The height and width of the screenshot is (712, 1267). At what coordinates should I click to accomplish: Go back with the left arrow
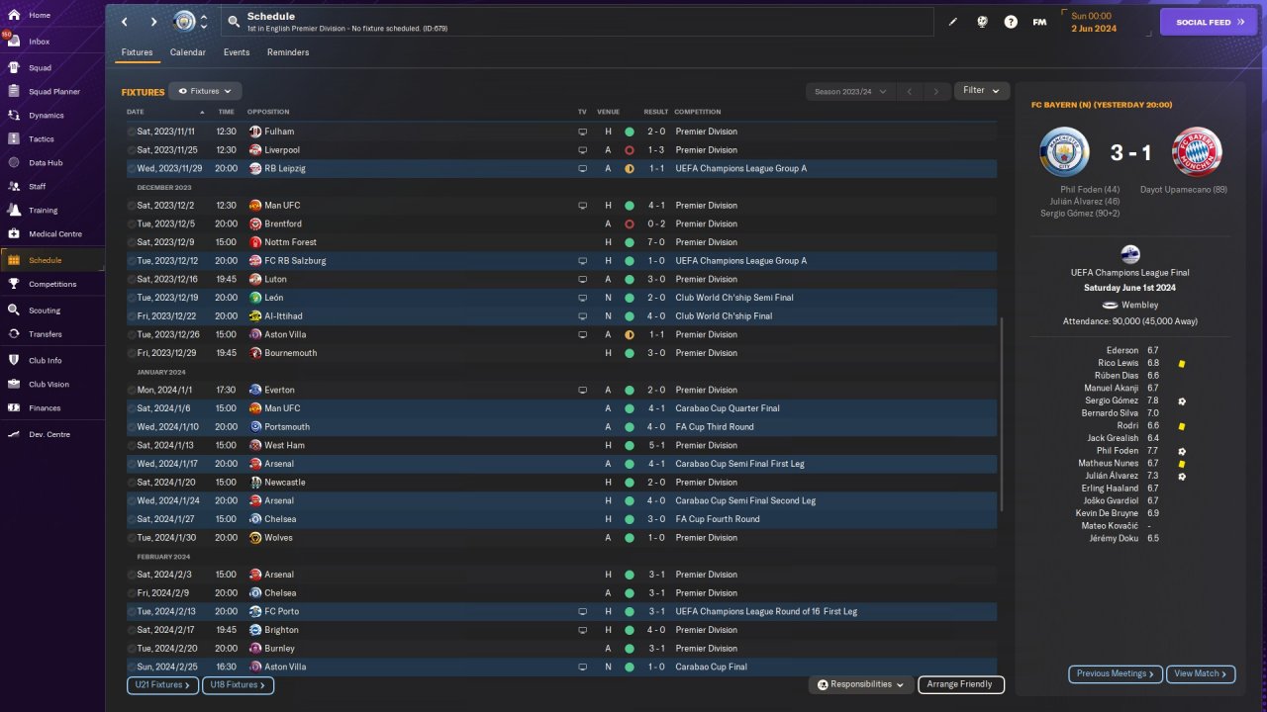pos(124,22)
